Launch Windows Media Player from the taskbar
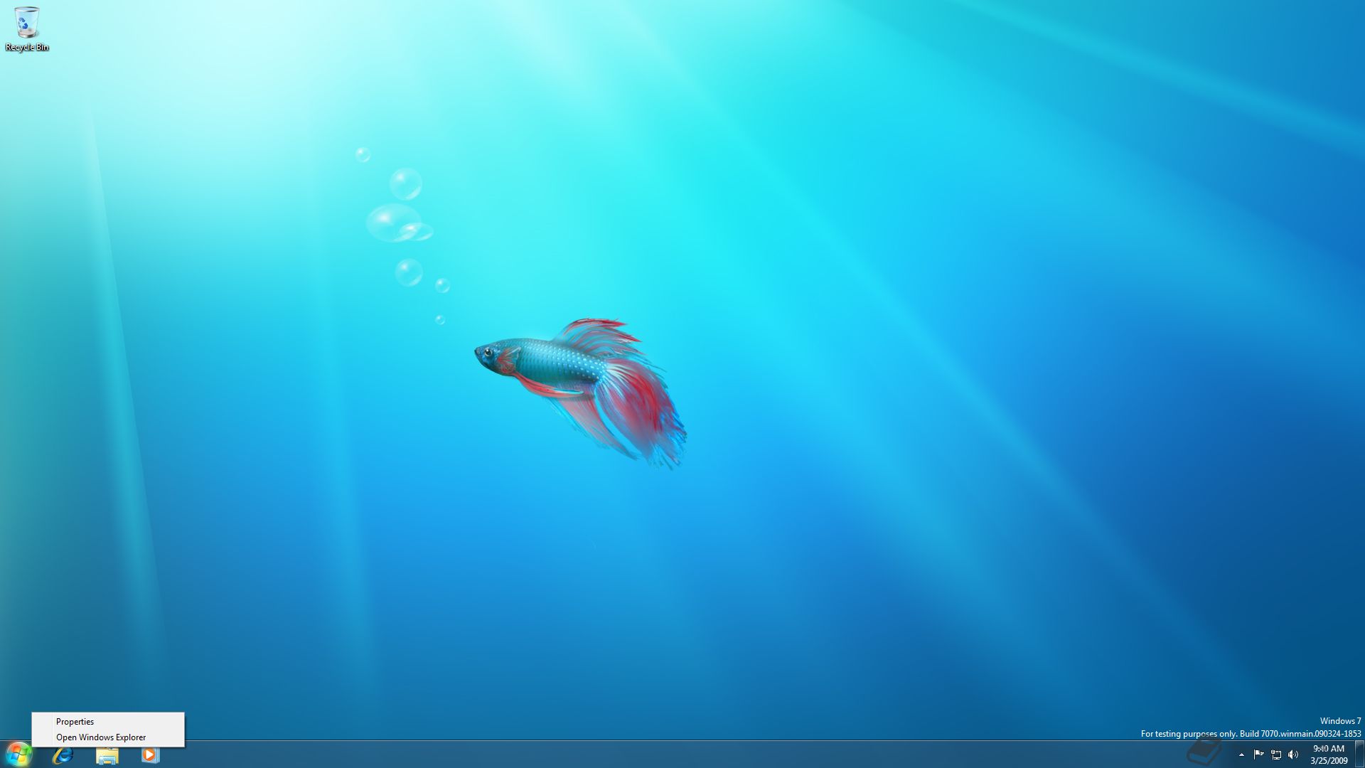1365x768 pixels. (x=150, y=754)
